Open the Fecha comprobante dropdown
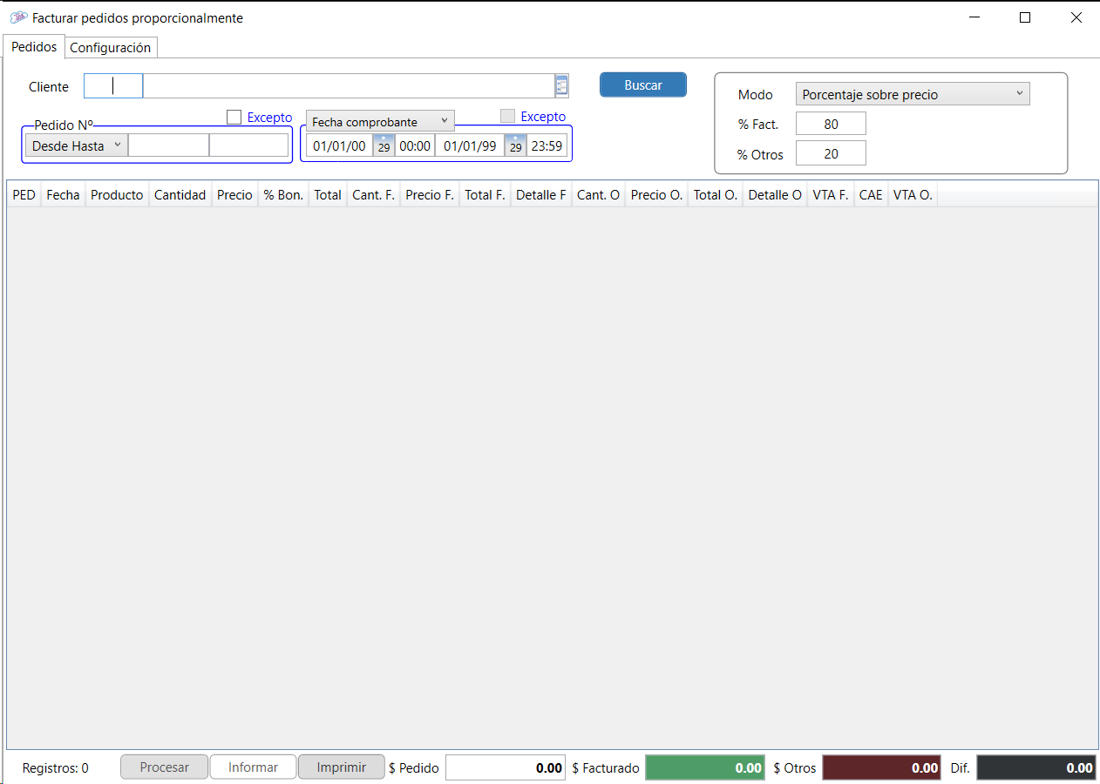 [x=379, y=121]
